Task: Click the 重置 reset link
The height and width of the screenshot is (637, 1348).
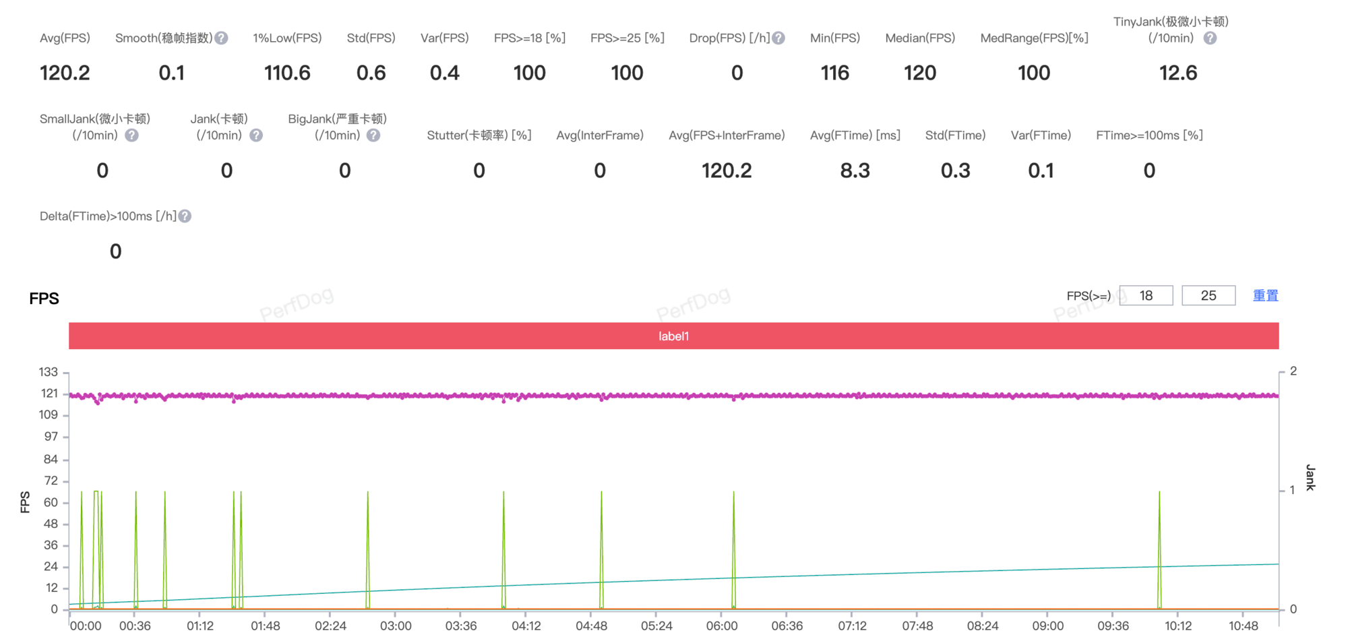Action: (x=1265, y=295)
